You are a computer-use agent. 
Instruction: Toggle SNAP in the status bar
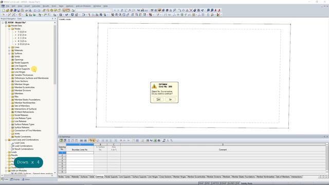pos(201,183)
